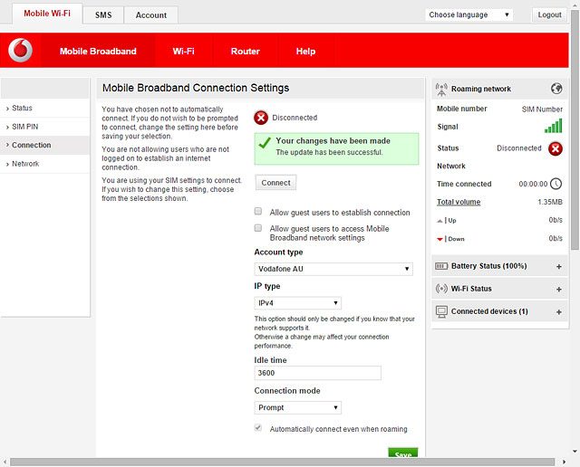Click the red Disconnected status icon
The image size is (580, 467).
tap(261, 118)
